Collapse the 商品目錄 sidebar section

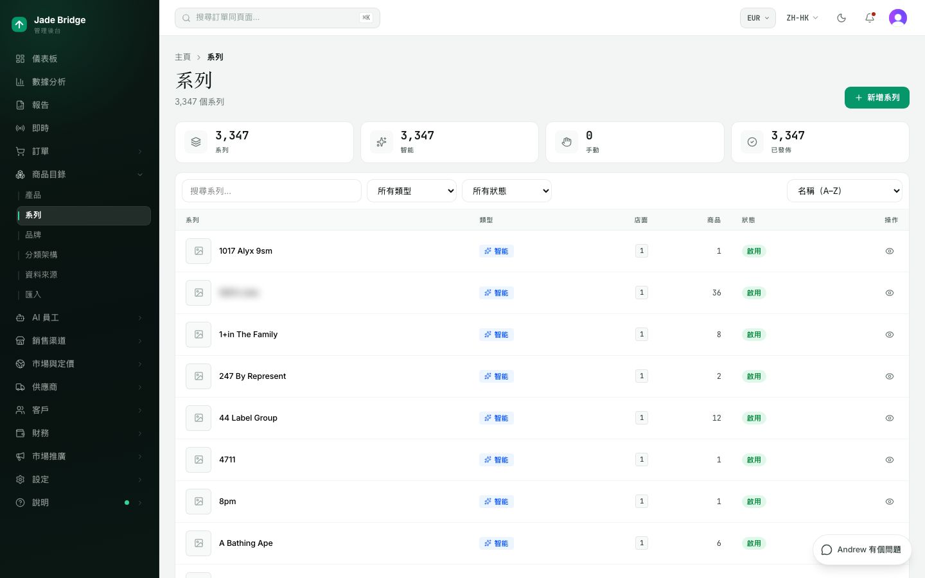coord(80,174)
